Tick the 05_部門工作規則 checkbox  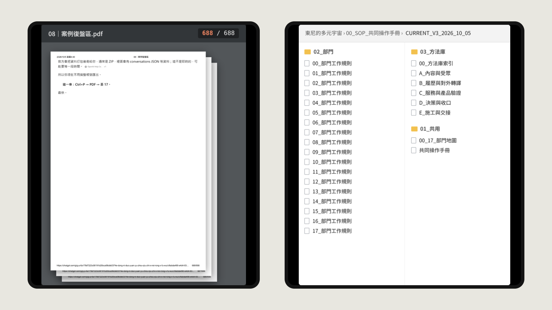click(307, 113)
